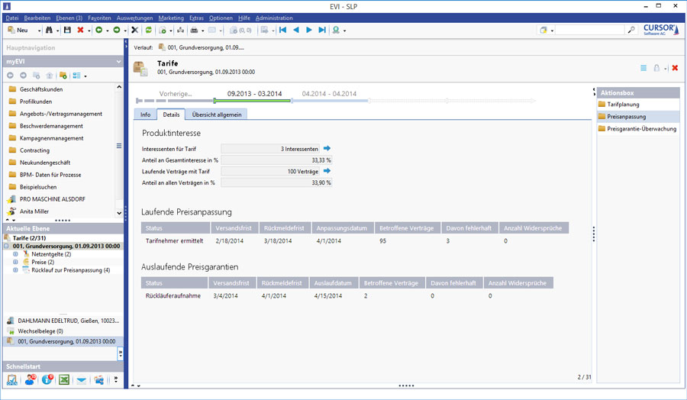This screenshot has height=400, width=687.
Task: Click blue arrow next to Interessenten count
Action: pos(327,149)
